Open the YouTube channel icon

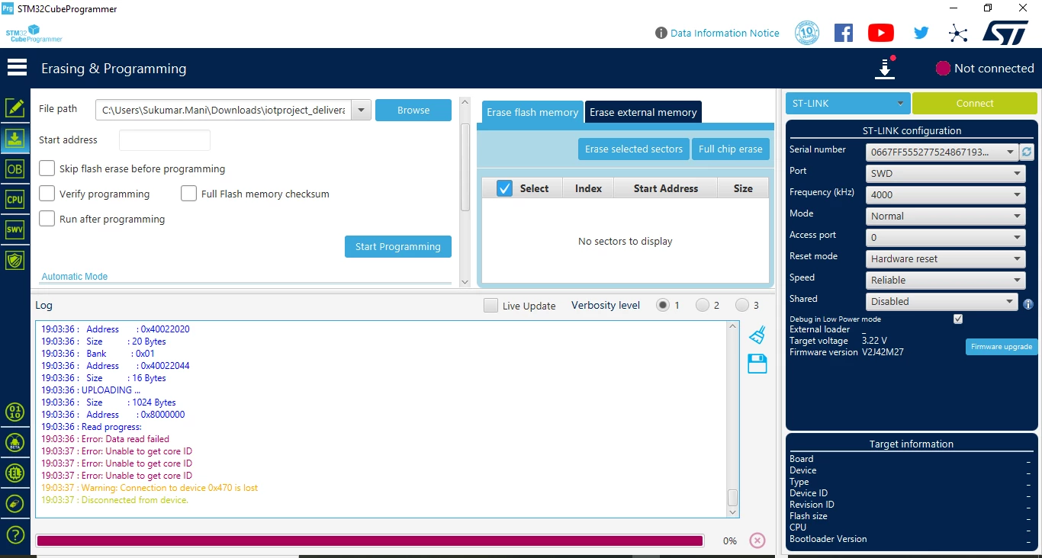coord(881,33)
